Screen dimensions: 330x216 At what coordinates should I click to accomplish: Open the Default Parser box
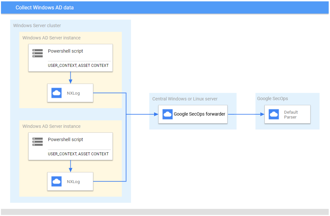click(x=287, y=114)
